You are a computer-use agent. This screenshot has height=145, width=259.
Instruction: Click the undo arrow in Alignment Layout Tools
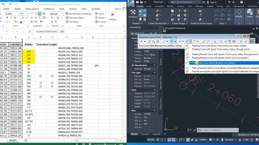(x=241, y=41)
